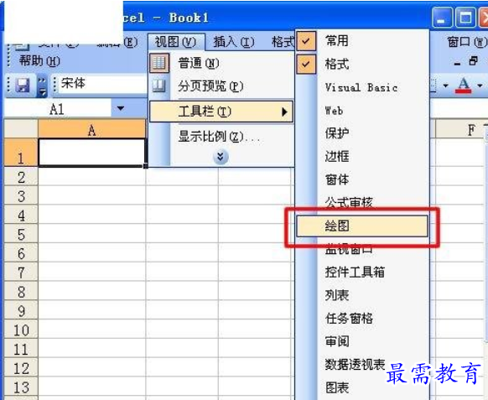Select row 3 header

21,195
